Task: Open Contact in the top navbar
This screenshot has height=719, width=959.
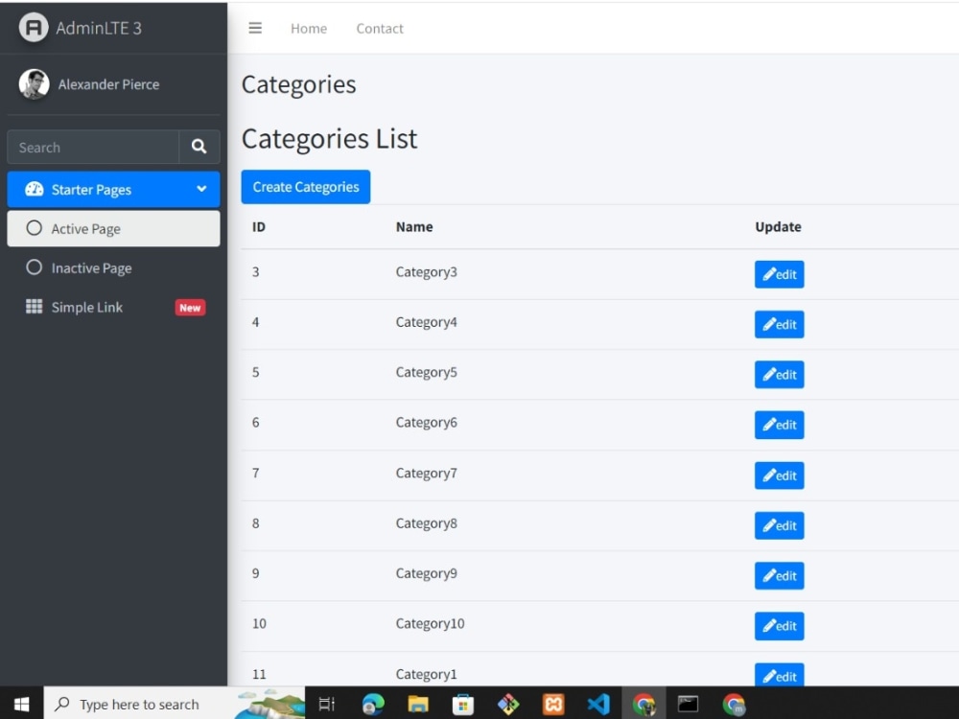Action: 380,29
